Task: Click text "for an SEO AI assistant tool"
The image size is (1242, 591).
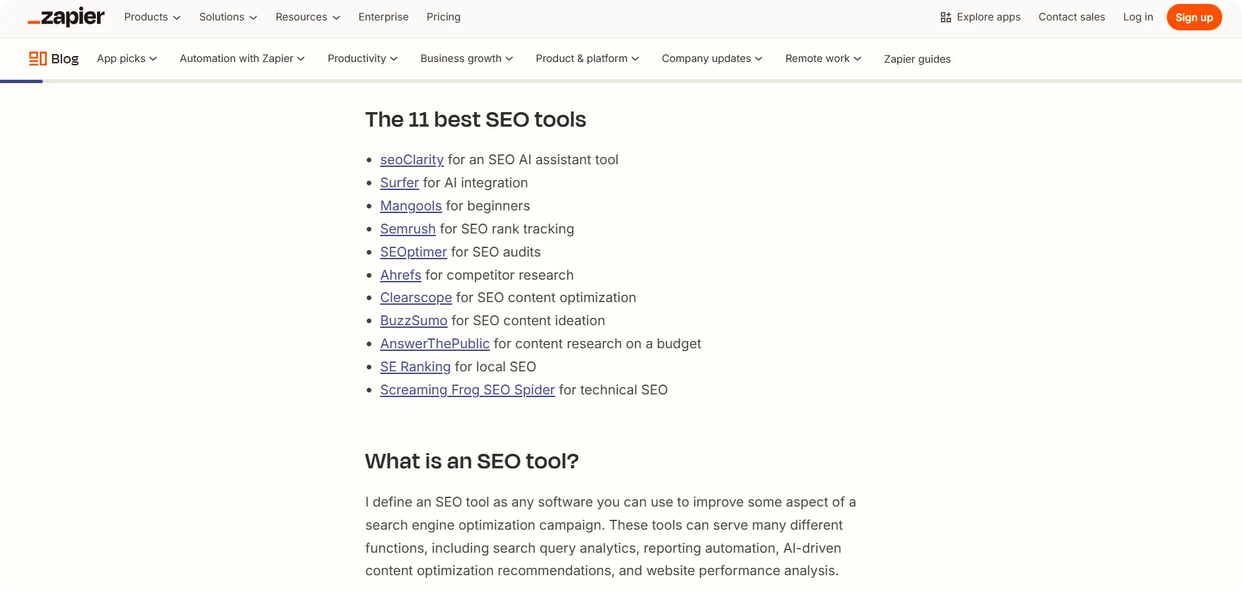Action: click(x=533, y=160)
